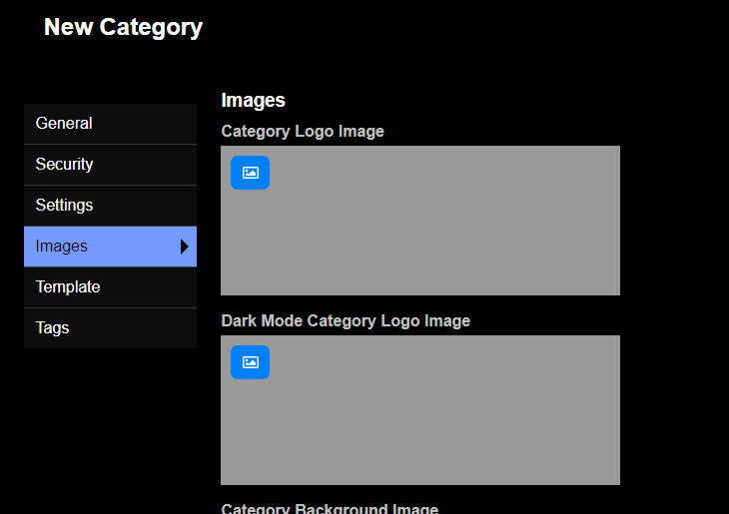
Task: Click the Category Logo Image label
Action: click(x=303, y=131)
